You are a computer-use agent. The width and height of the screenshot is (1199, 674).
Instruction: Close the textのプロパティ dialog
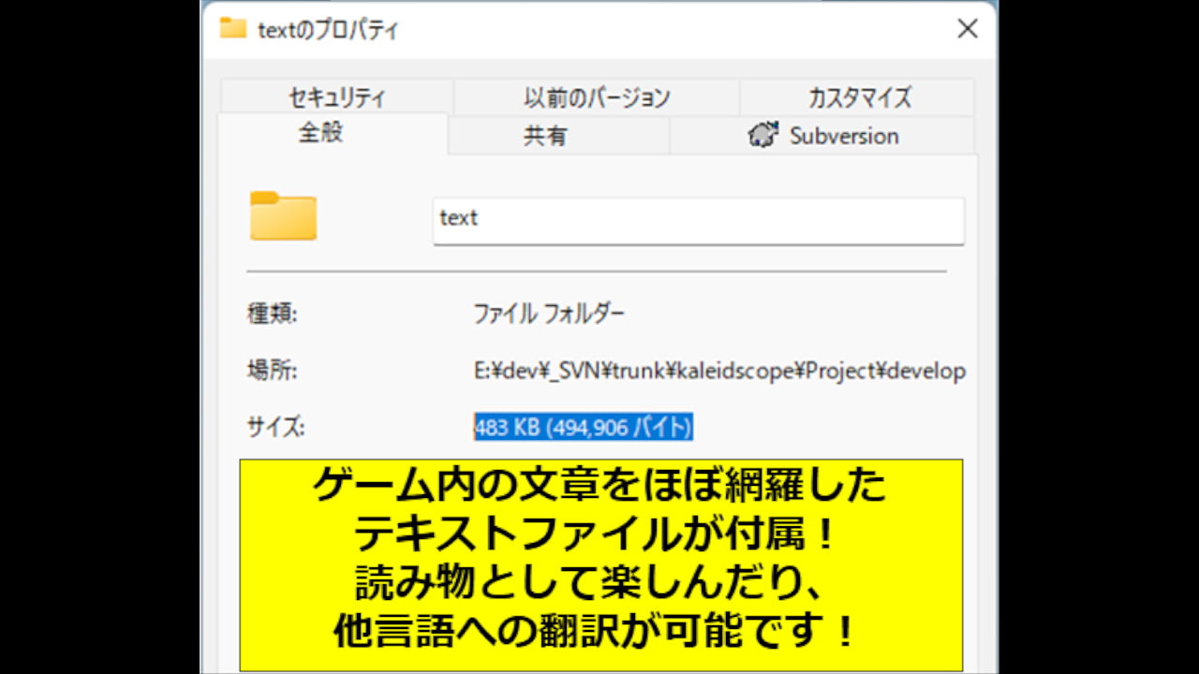coord(967,28)
